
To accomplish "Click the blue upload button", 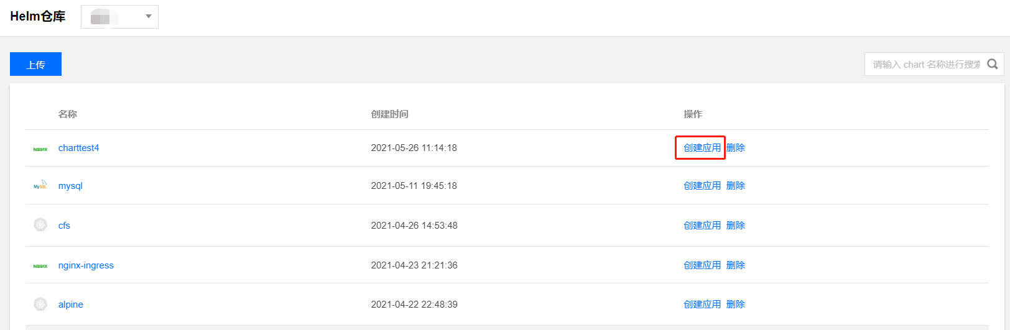I will 35,64.
